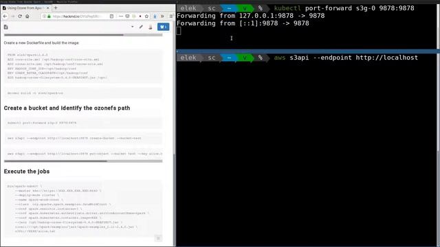The height and width of the screenshot is (247, 440).
Task: Go back in Firefox browser history
Action: pyautogui.click(x=5, y=16)
